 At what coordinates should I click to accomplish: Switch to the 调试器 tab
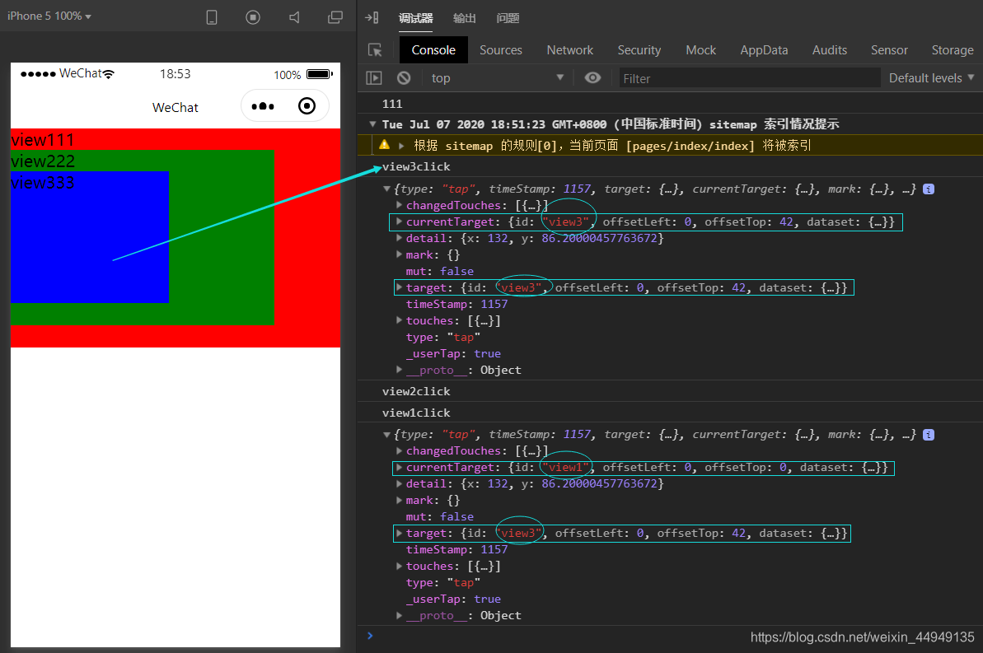pyautogui.click(x=415, y=18)
